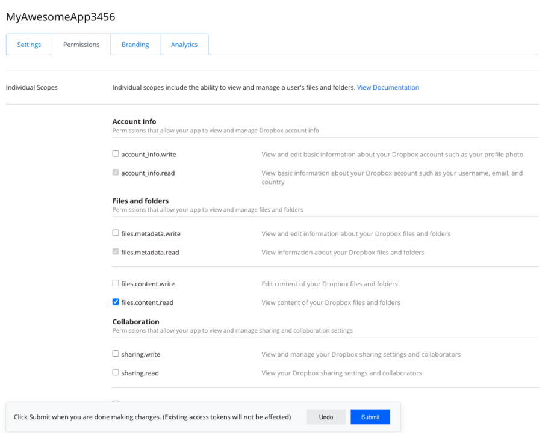Switch to the Settings tab
The image size is (554, 433).
[x=28, y=44]
